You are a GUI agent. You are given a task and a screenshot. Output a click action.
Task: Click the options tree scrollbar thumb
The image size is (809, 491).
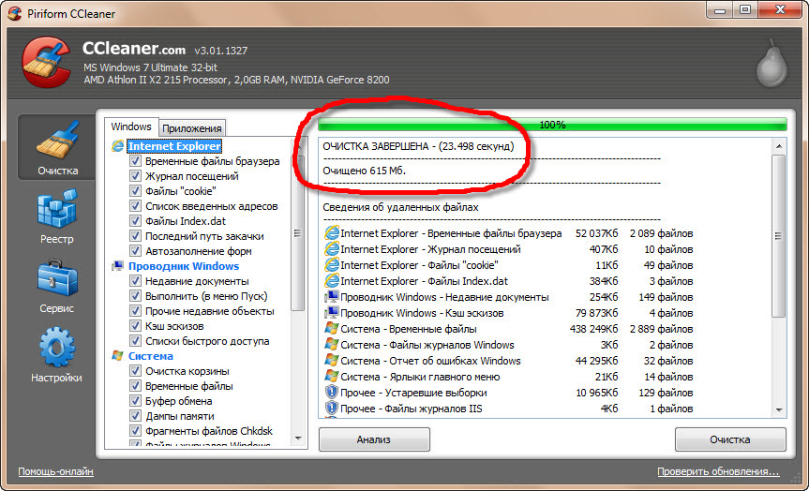coord(298,233)
